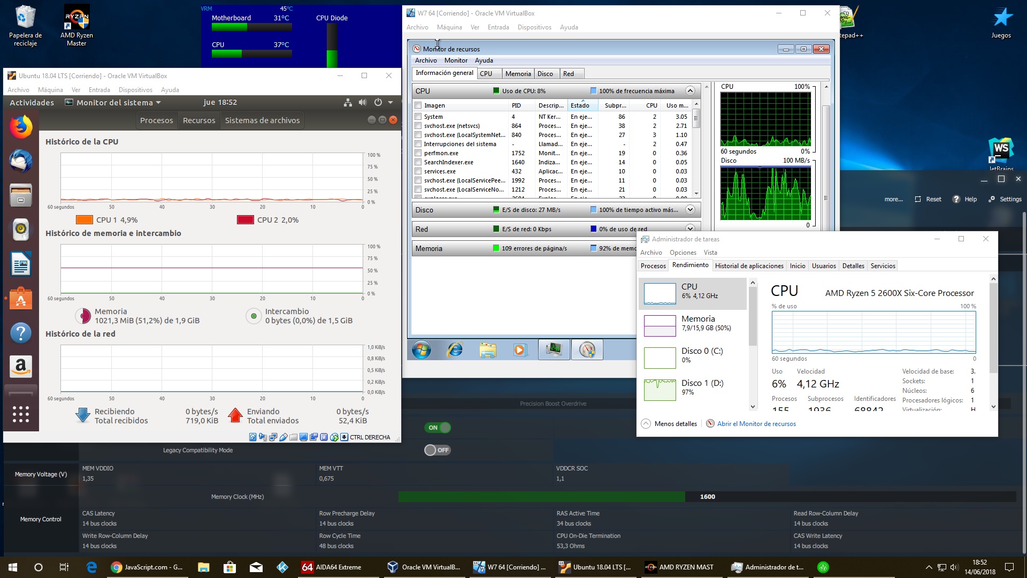Check the svchost.exe (netsvcs) checkbox
Screen dimensions: 1027x578
418,126
